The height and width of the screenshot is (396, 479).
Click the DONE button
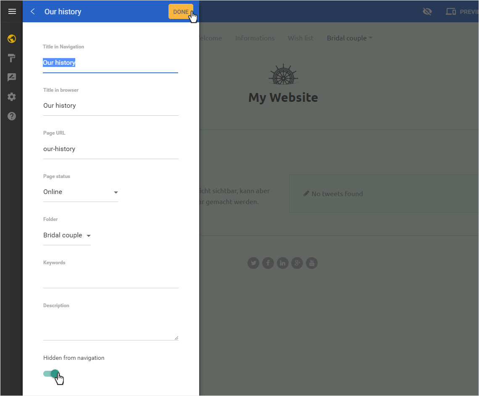[x=181, y=12]
